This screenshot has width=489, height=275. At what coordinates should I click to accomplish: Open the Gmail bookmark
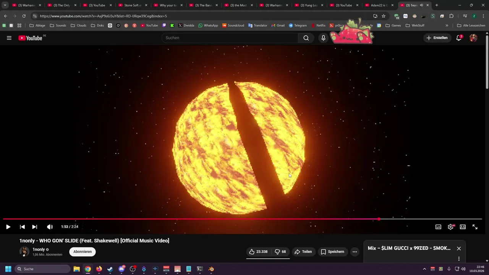coord(278,26)
